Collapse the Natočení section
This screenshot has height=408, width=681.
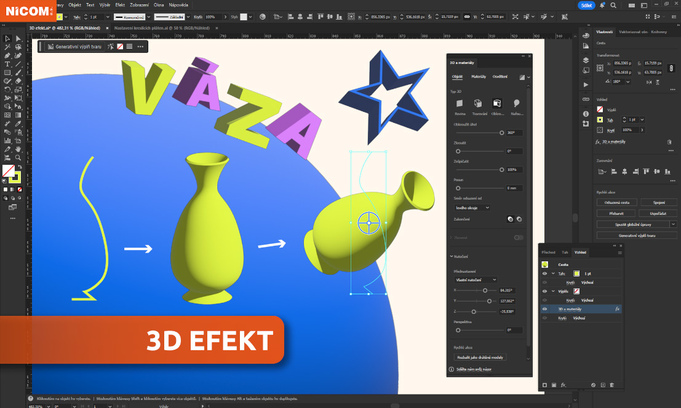point(452,256)
